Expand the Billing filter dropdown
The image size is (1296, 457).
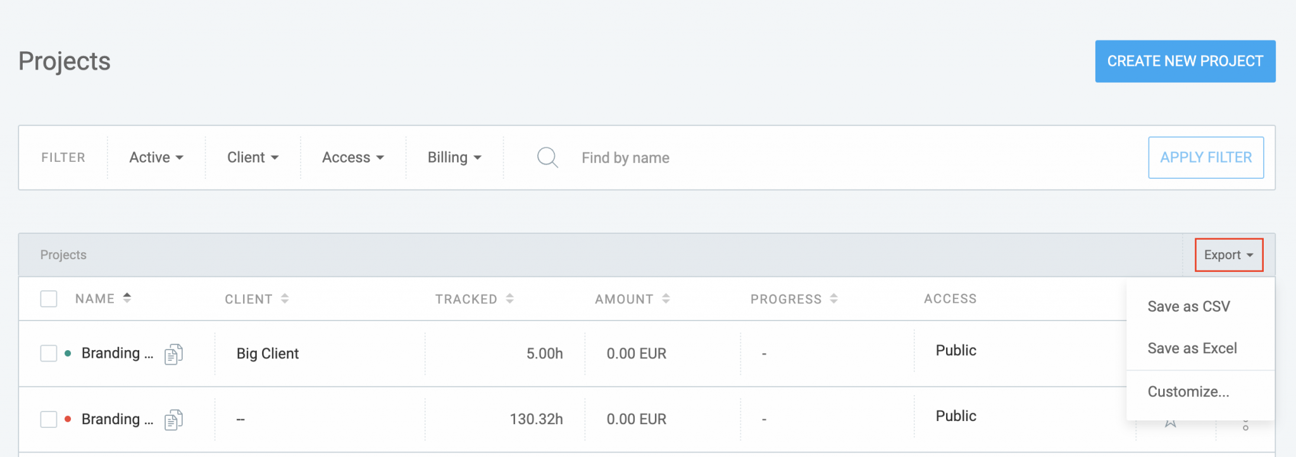[453, 157]
